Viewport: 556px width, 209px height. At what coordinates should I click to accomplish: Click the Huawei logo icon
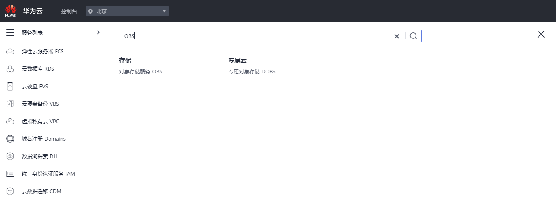pos(10,11)
